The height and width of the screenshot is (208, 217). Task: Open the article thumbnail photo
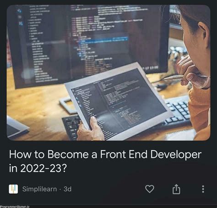[x=108, y=73]
